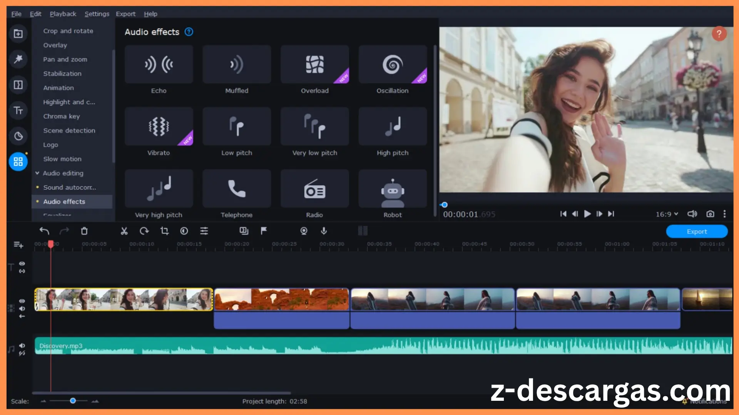Take a snapshot with camera icon
Screen dimensions: 739x415
tap(710, 214)
